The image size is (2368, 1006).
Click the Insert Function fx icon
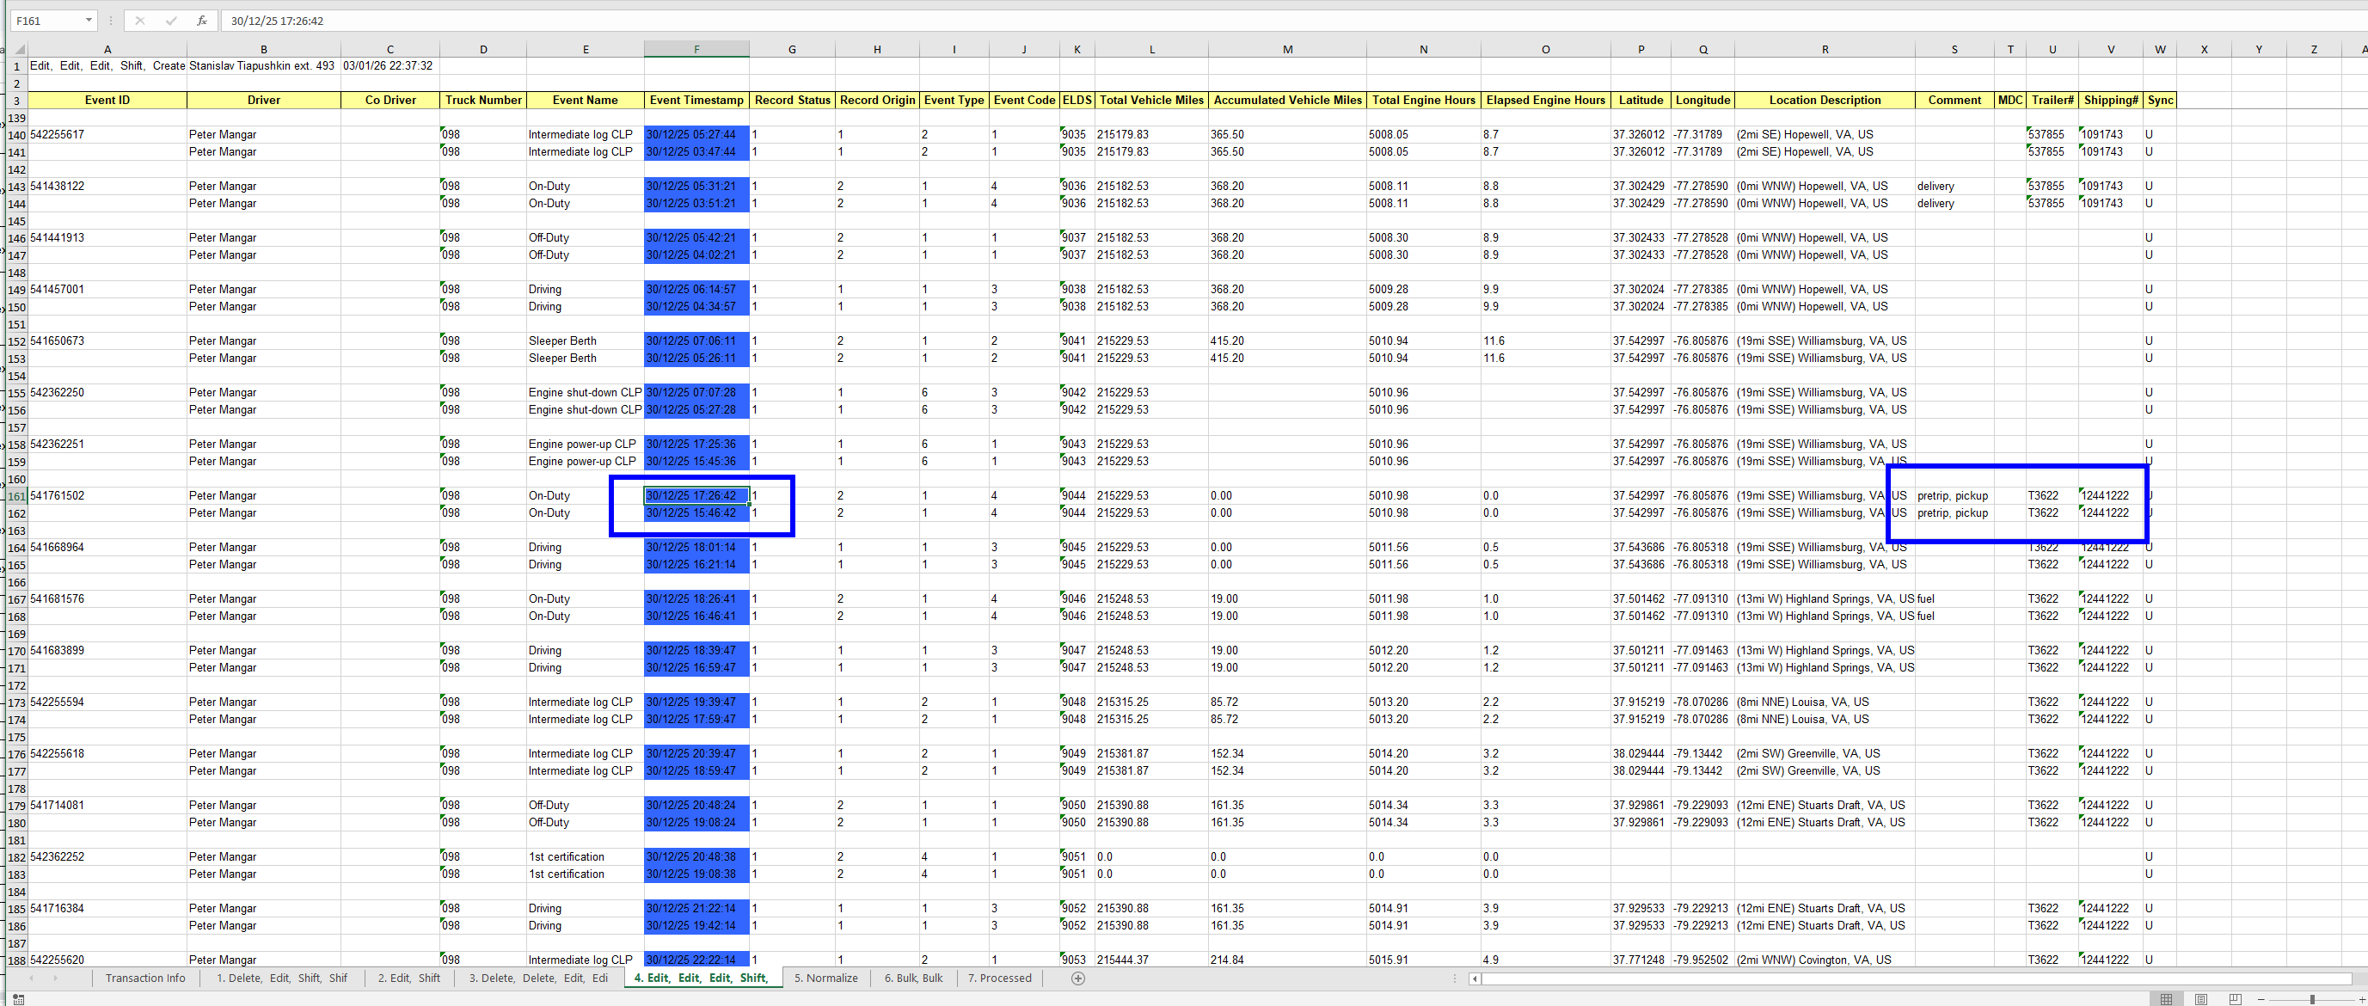coord(201,21)
